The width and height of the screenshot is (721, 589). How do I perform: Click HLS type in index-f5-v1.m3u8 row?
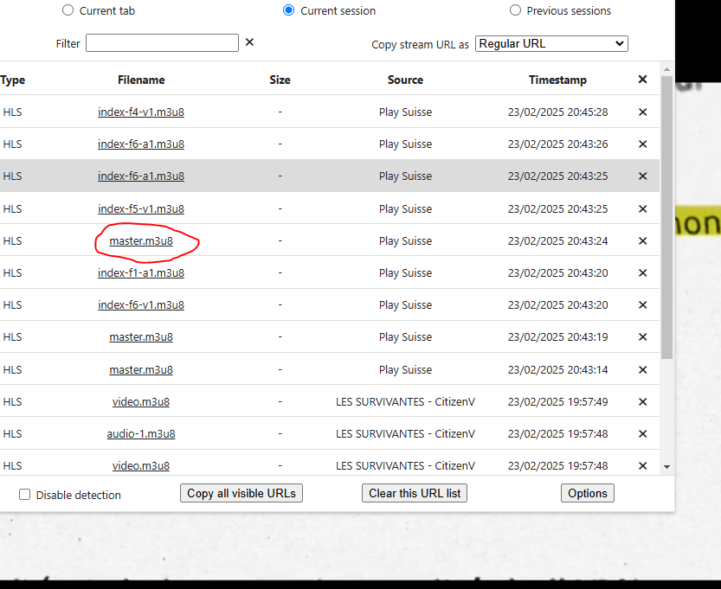[x=12, y=209]
